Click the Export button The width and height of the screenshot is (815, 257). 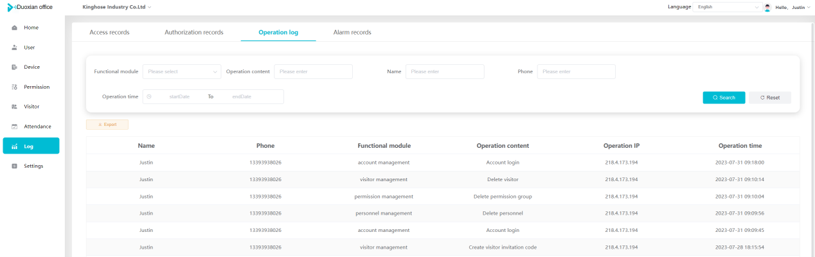coord(107,125)
